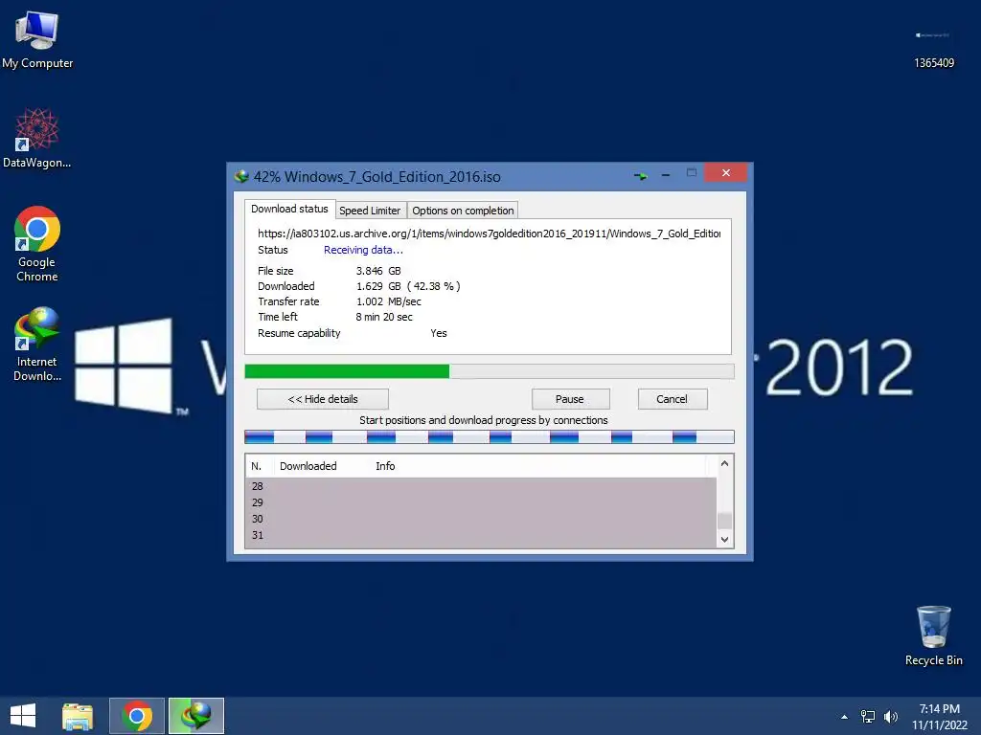The image size is (981, 735).
Task: Cancel the download
Action: point(672,399)
